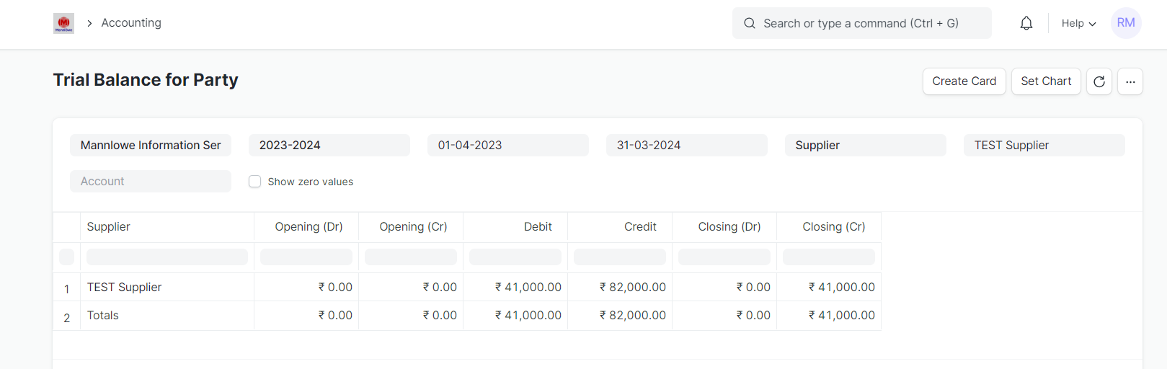Open the Company filter Mannlowe Information Ser
Image resolution: width=1167 pixels, height=369 pixels.
(x=151, y=145)
